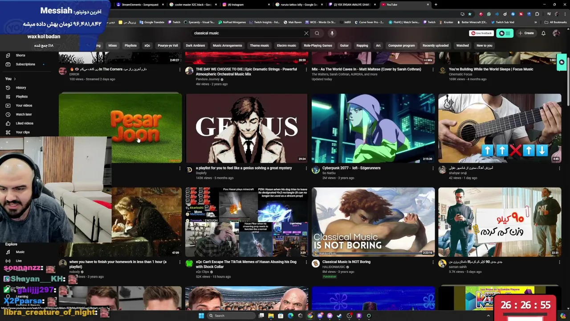This screenshot has height=321, width=570.
Task: Open the Windows Start menu
Action: pyautogui.click(x=201, y=316)
